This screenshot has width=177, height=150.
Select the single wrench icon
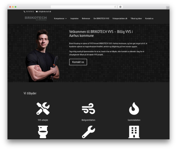(88, 132)
